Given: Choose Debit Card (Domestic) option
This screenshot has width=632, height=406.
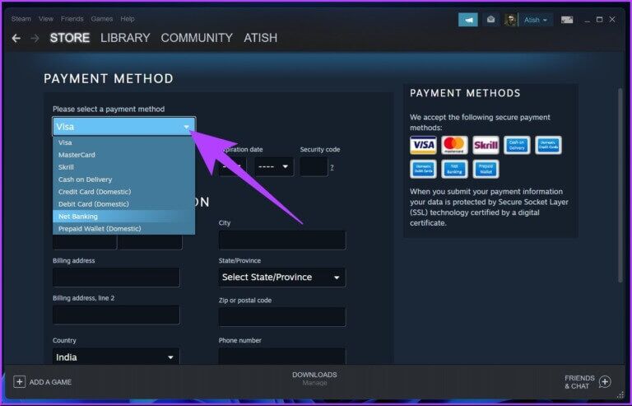Looking at the screenshot, I should [x=124, y=204].
